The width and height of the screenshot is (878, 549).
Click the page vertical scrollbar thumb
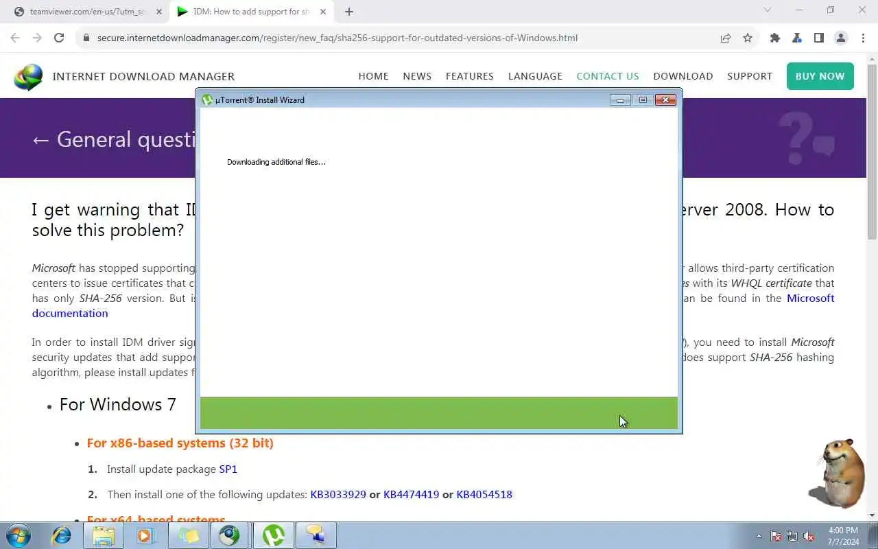(872, 152)
